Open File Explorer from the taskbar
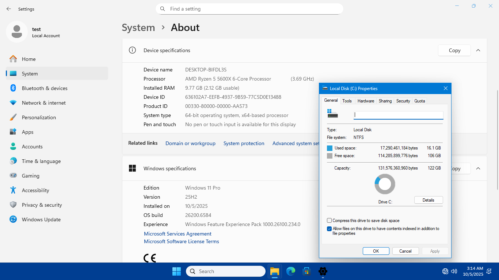 click(x=275, y=271)
